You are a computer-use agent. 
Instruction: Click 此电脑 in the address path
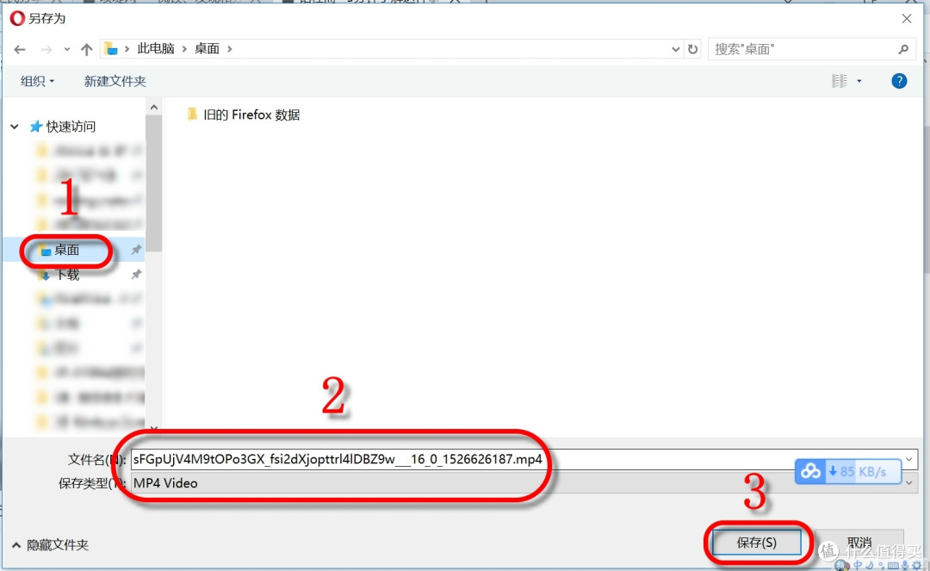pos(155,48)
